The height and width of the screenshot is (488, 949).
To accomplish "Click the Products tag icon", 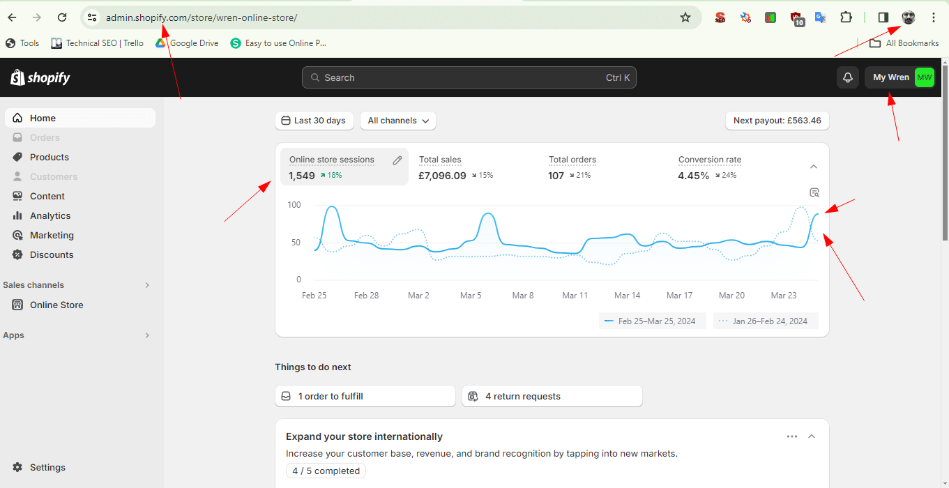I will [17, 157].
